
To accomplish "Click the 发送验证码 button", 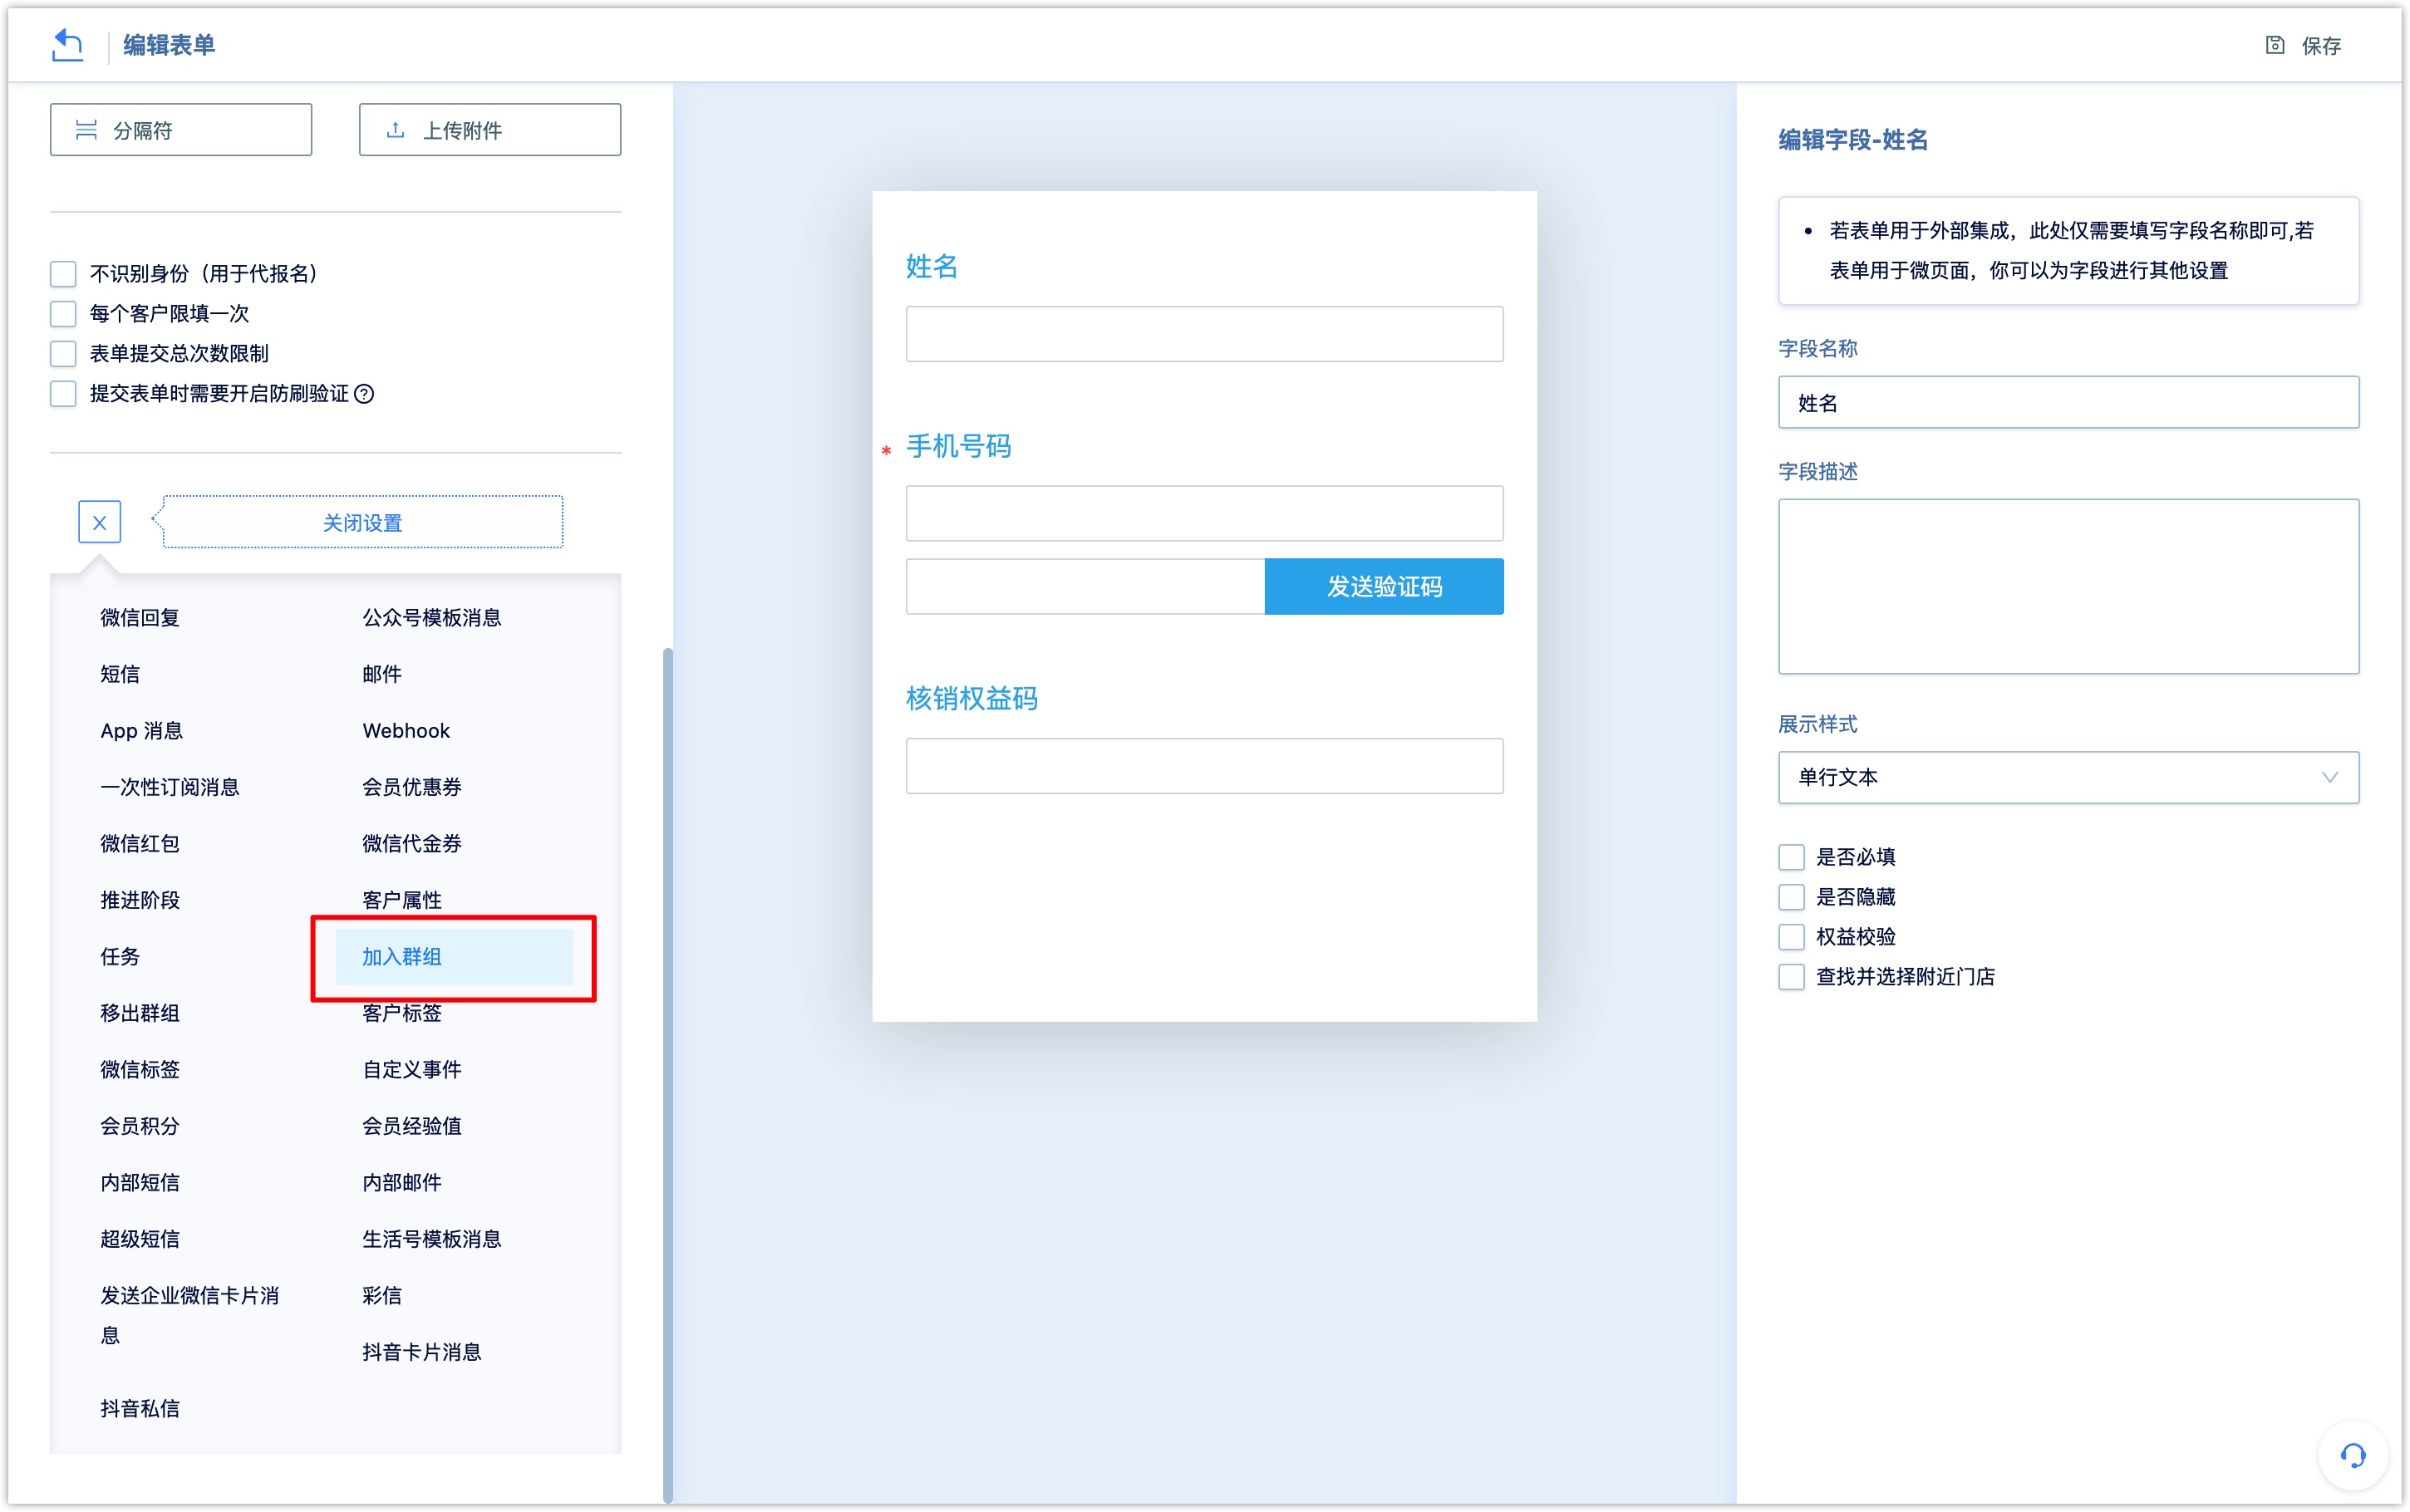I will pyautogui.click(x=1384, y=587).
